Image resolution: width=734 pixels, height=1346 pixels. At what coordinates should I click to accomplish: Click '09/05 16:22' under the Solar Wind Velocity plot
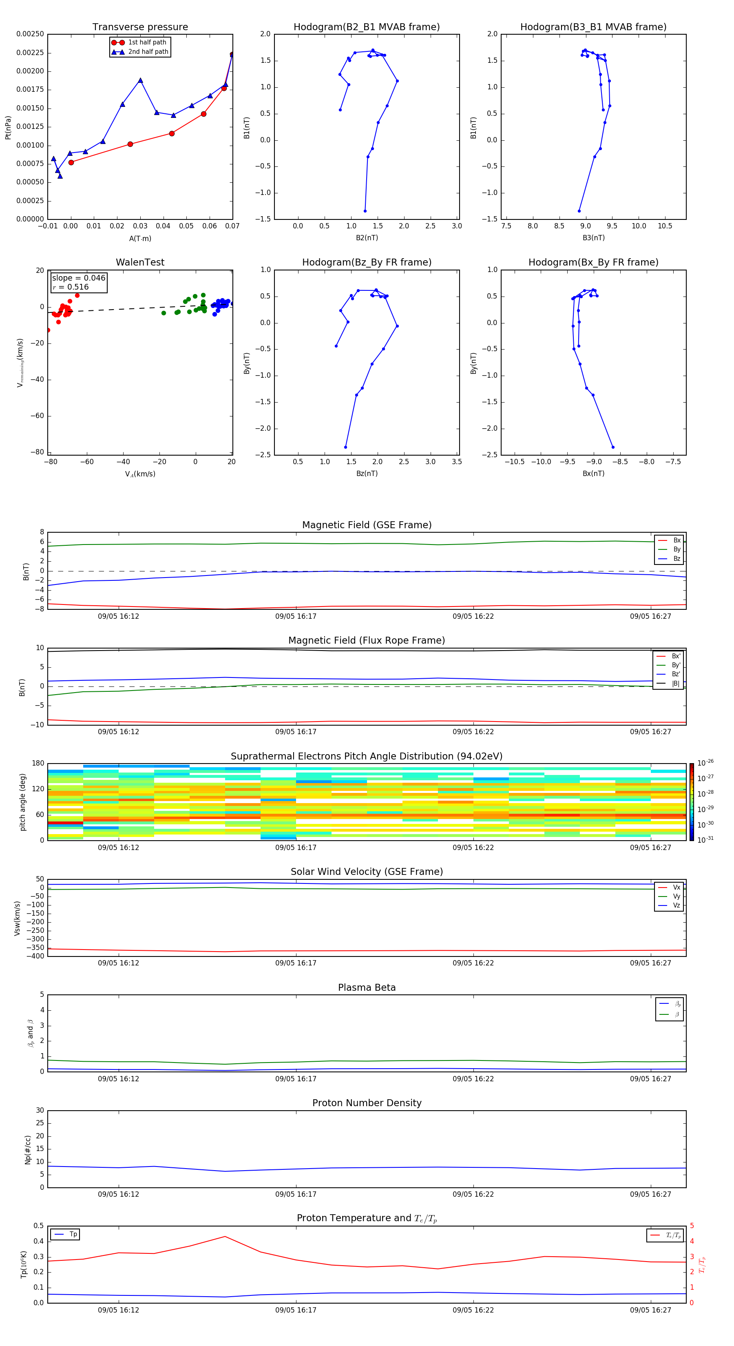click(x=473, y=963)
